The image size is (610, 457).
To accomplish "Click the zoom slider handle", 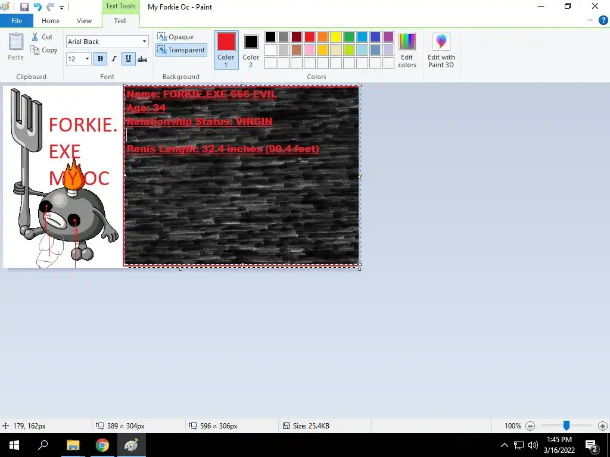I will (x=567, y=425).
